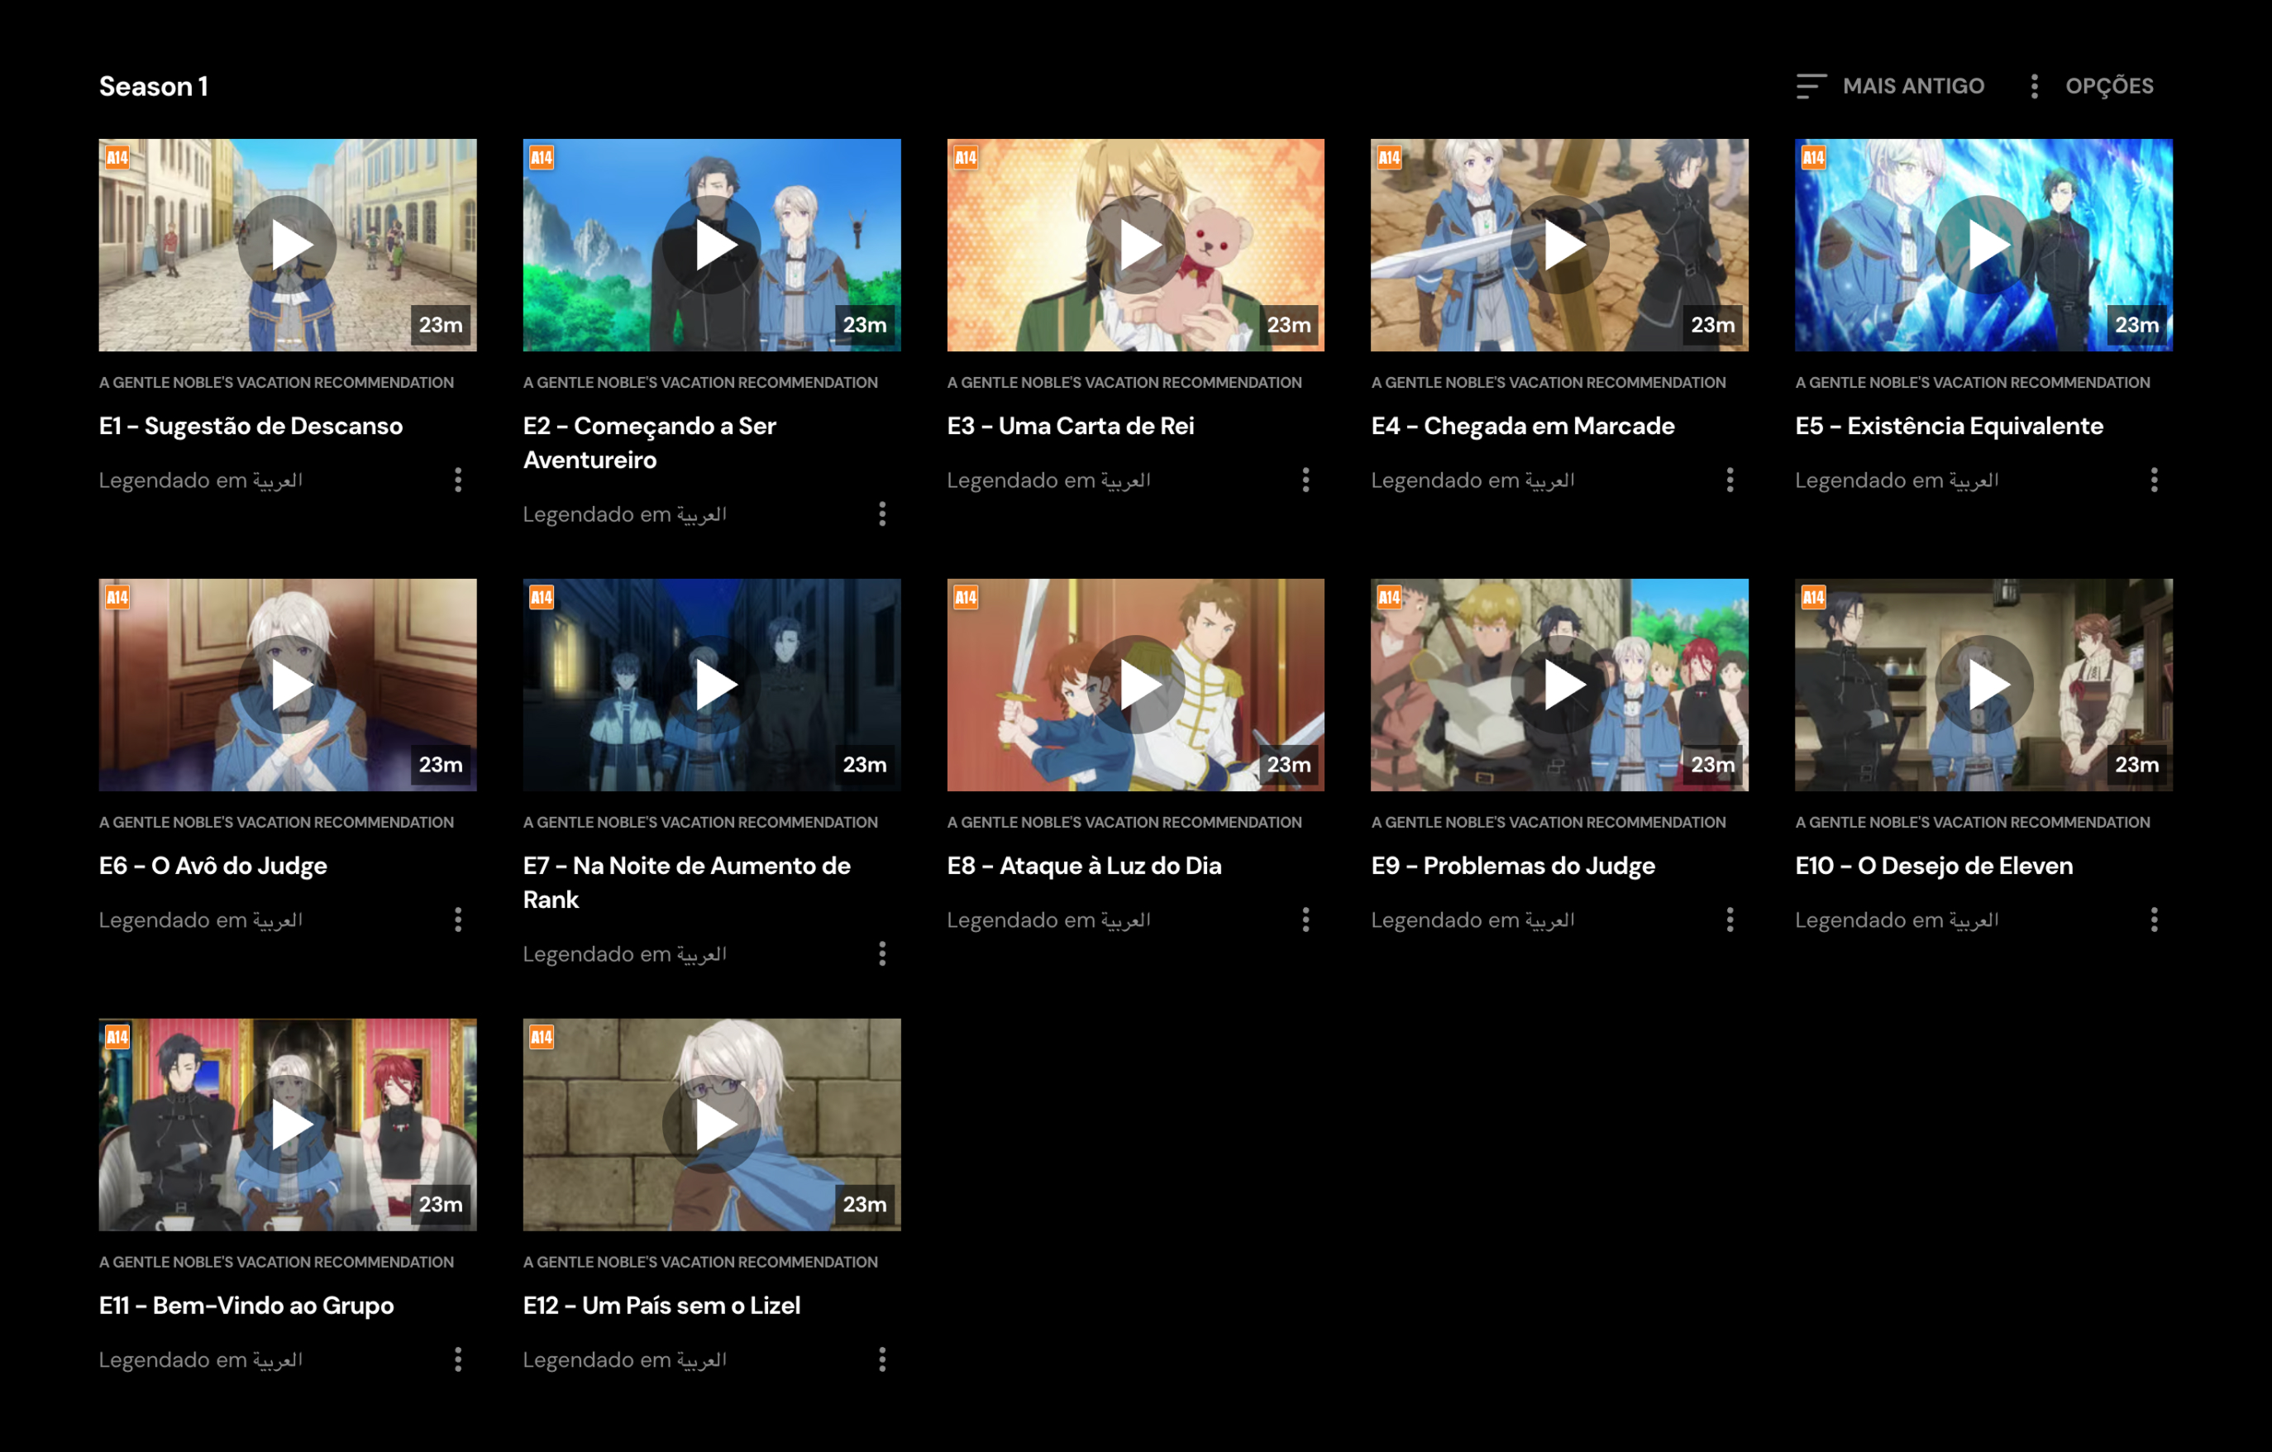Viewport: 2272px width, 1452px height.
Task: Play E4 Chegada em Marcade thumbnail
Action: [x=1559, y=246]
